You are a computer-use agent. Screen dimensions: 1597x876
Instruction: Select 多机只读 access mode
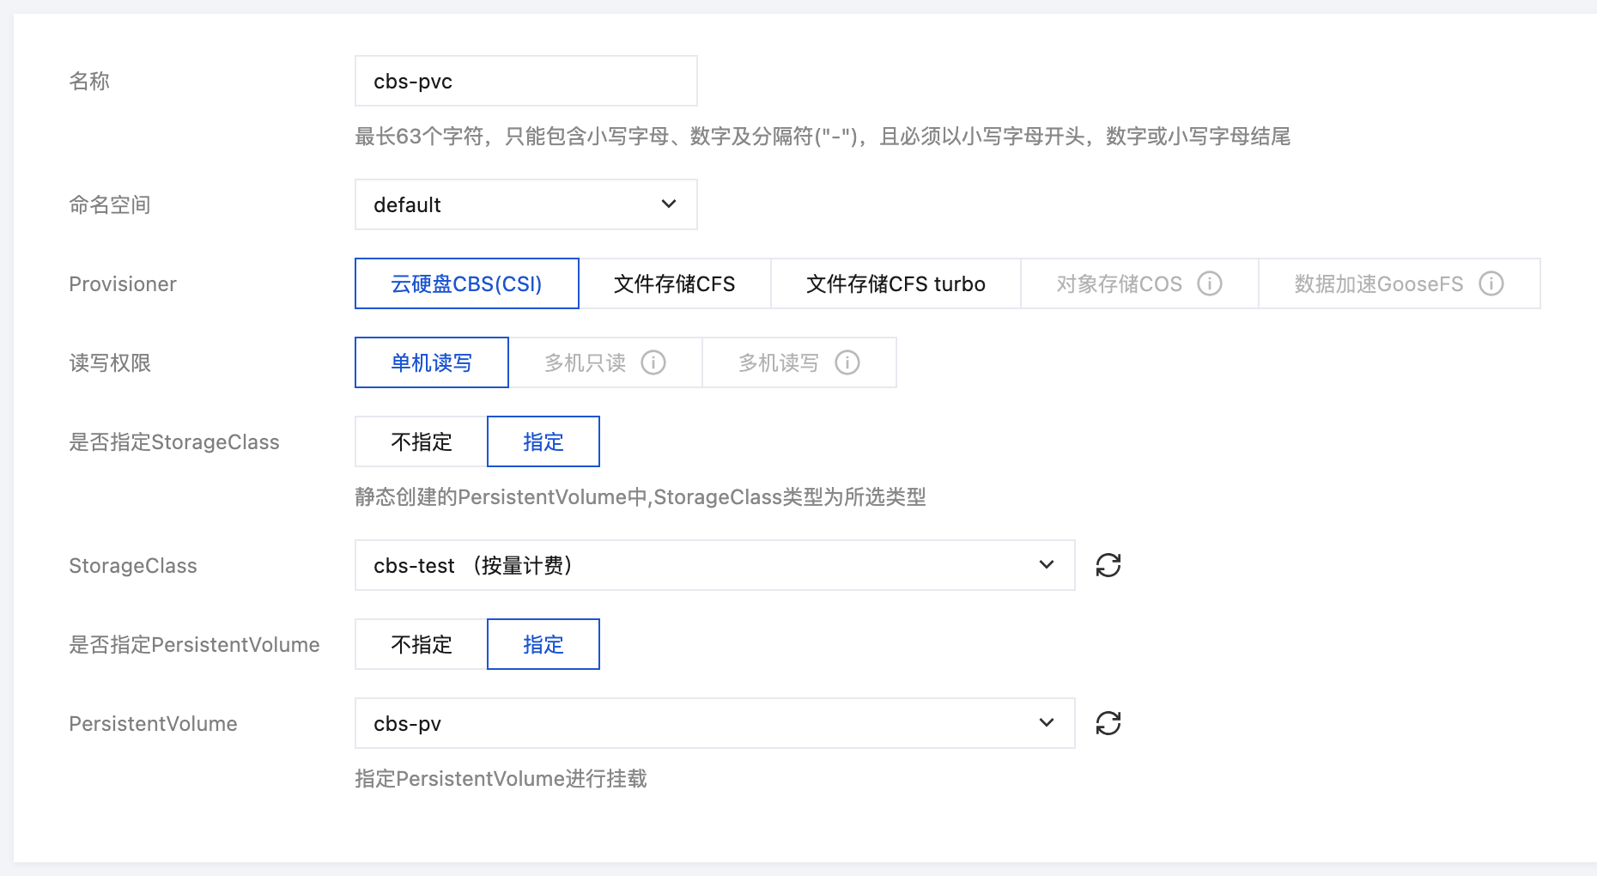pos(585,362)
